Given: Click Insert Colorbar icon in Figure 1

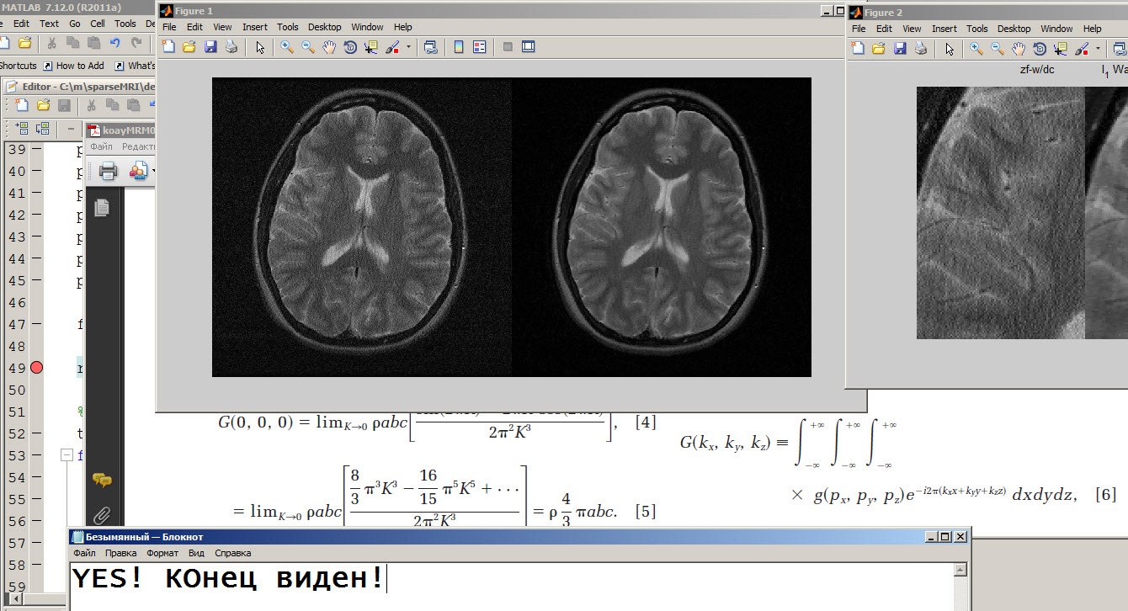Looking at the screenshot, I should 459,47.
